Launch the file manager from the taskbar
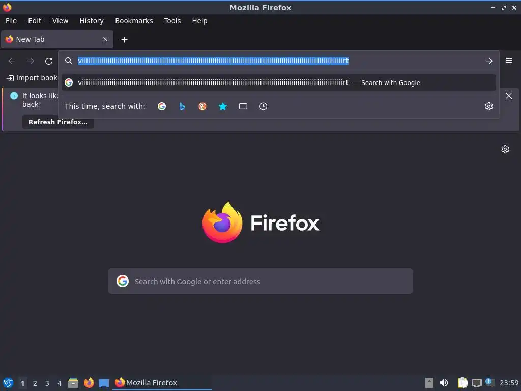Image resolution: width=521 pixels, height=391 pixels. [x=73, y=383]
